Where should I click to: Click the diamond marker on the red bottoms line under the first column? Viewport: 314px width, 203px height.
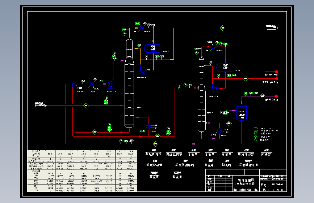tap(95, 132)
